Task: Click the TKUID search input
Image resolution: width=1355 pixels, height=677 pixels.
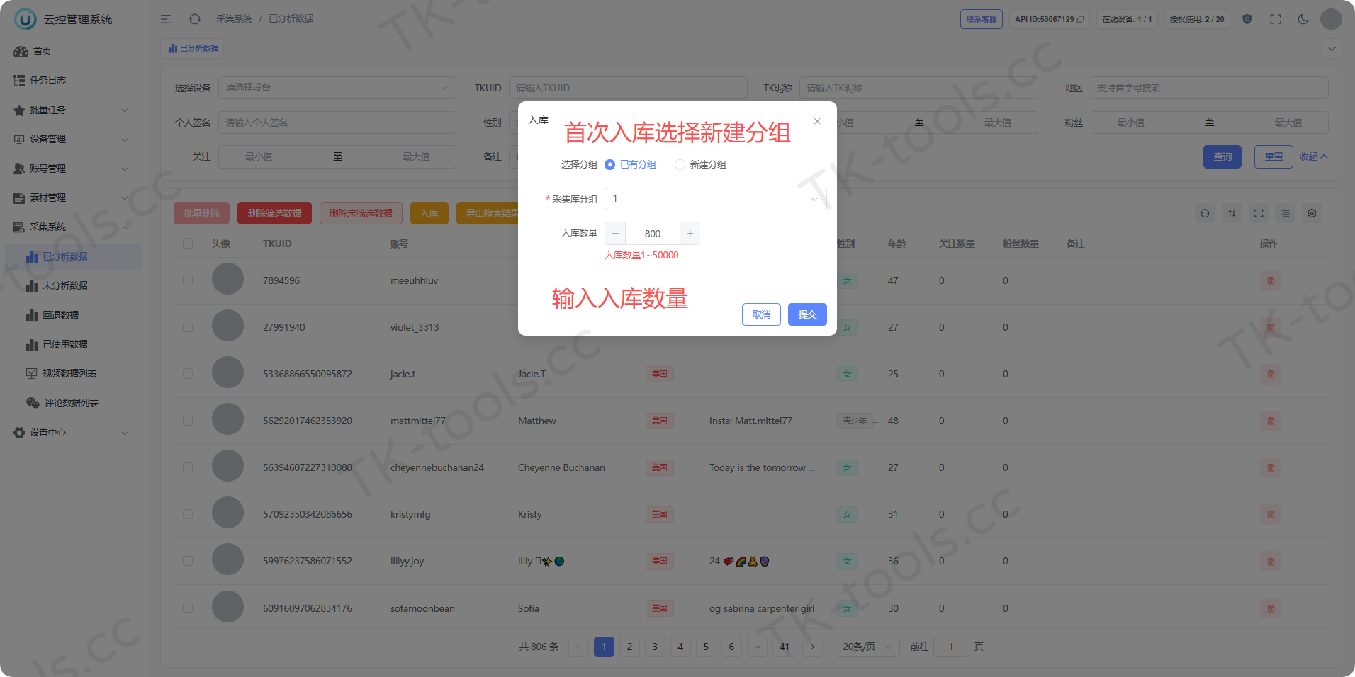Action: tap(628, 88)
